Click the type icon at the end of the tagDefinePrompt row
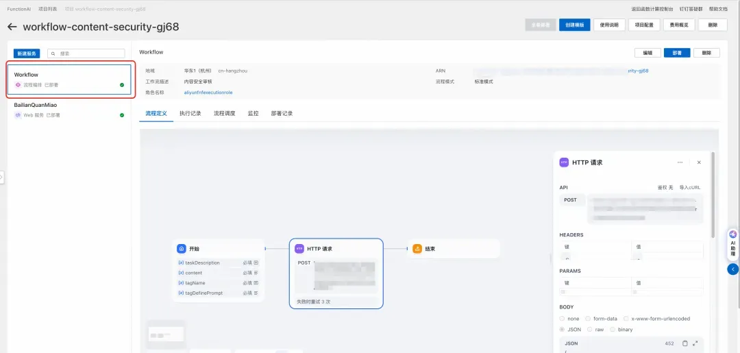 click(256, 293)
